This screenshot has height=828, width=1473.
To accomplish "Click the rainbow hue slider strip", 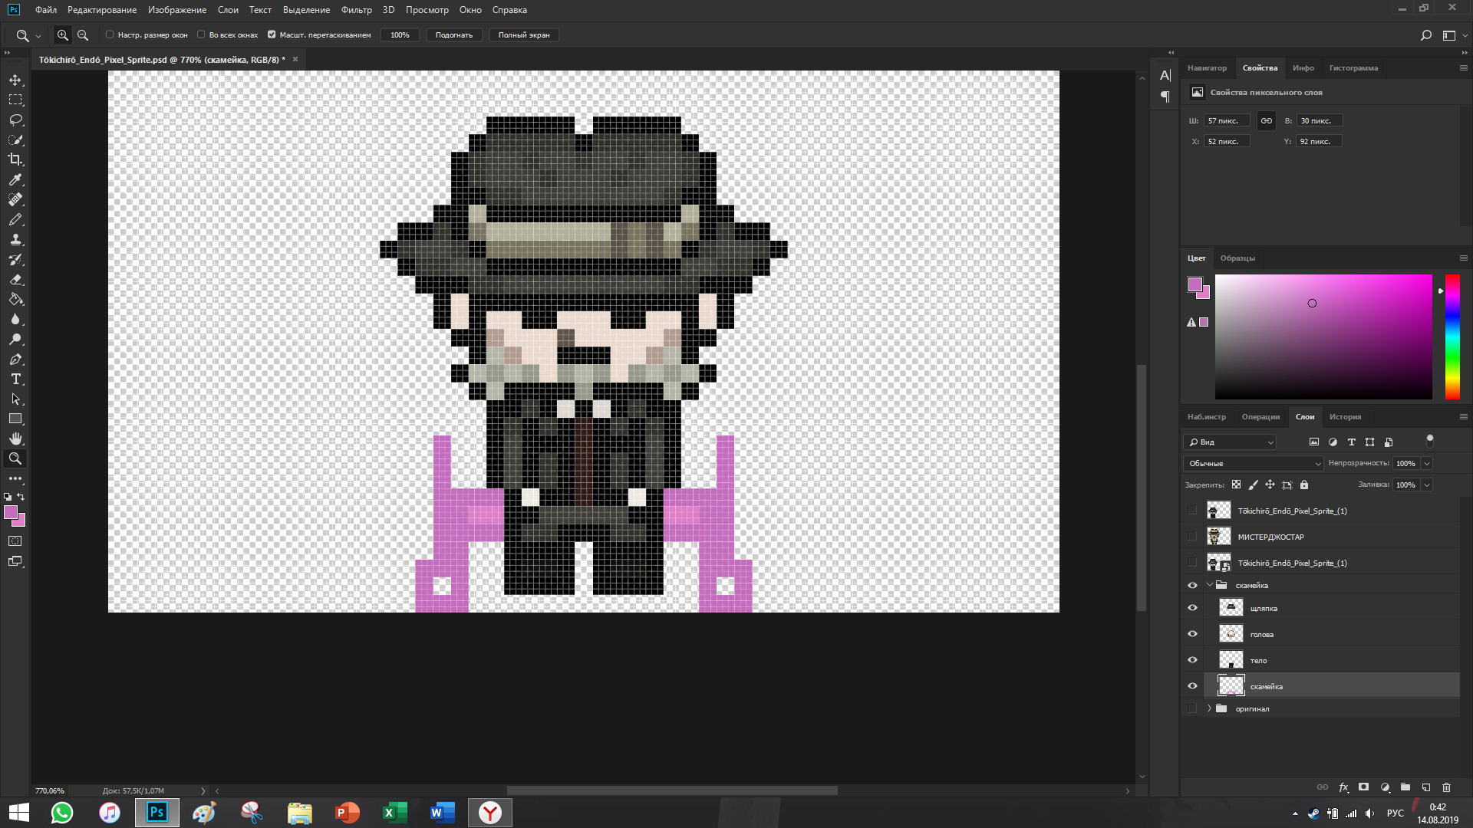I will (x=1452, y=337).
